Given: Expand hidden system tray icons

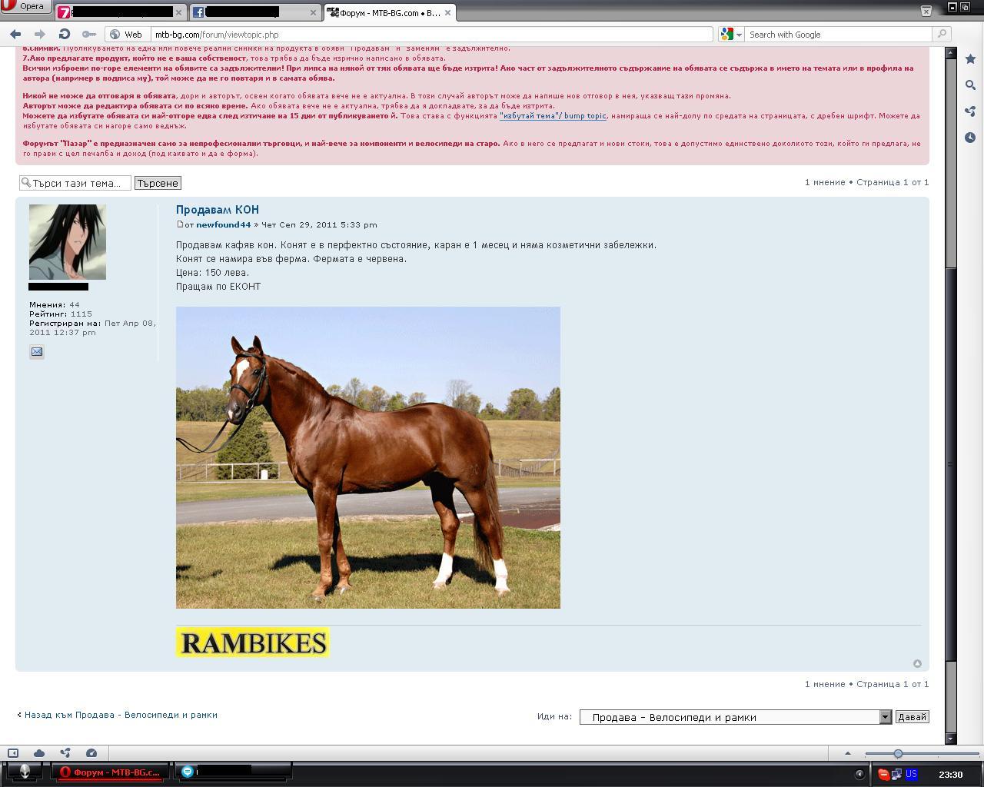Looking at the screenshot, I should click(859, 774).
